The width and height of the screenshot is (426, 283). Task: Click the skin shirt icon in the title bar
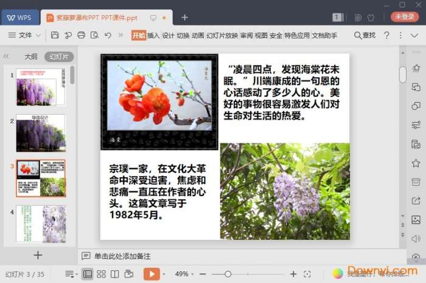click(371, 18)
